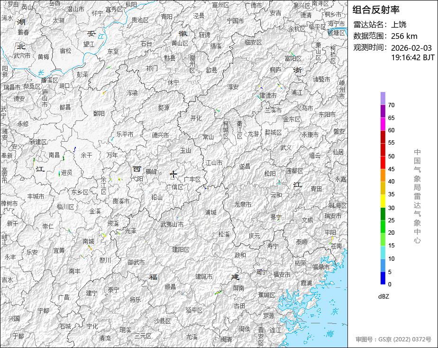Click the 审图号 GS京 (2022) 0372号 text
This screenshot has height=348, width=438.
[393, 339]
